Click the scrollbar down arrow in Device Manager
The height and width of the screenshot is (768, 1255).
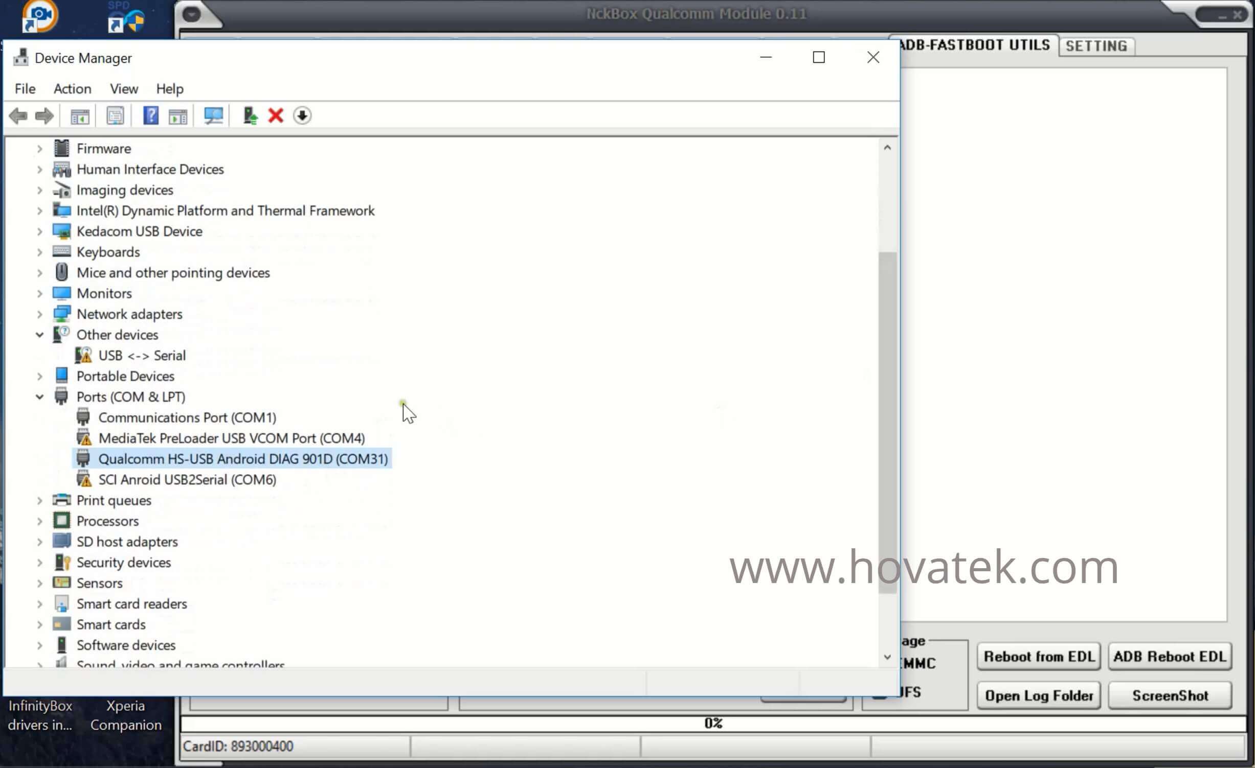coord(887,657)
